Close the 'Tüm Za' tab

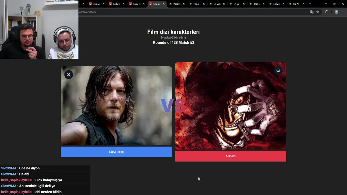(x=104, y=4)
